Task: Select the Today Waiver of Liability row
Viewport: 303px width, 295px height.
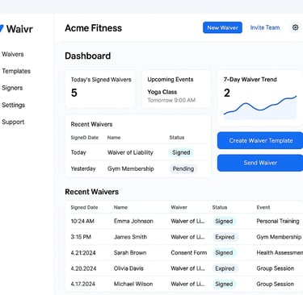Action: pos(138,152)
